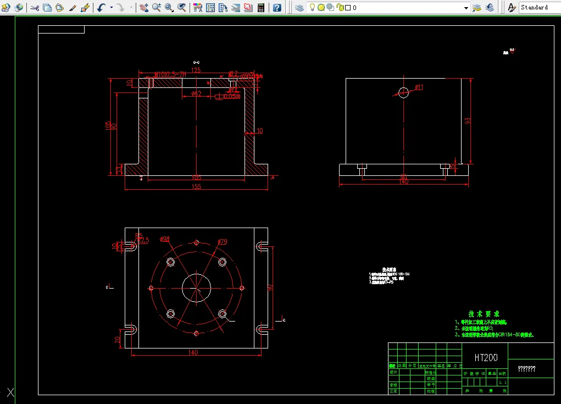This screenshot has width=561, height=404.
Task: Select the ø62 bore dimension
Action: click(196, 93)
